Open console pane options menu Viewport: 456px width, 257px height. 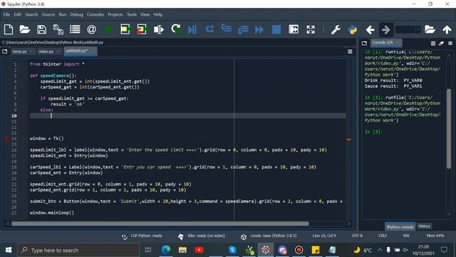pos(450,43)
